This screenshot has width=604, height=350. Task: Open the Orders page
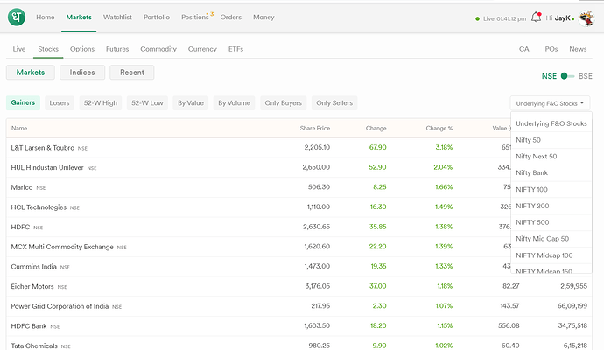point(231,17)
